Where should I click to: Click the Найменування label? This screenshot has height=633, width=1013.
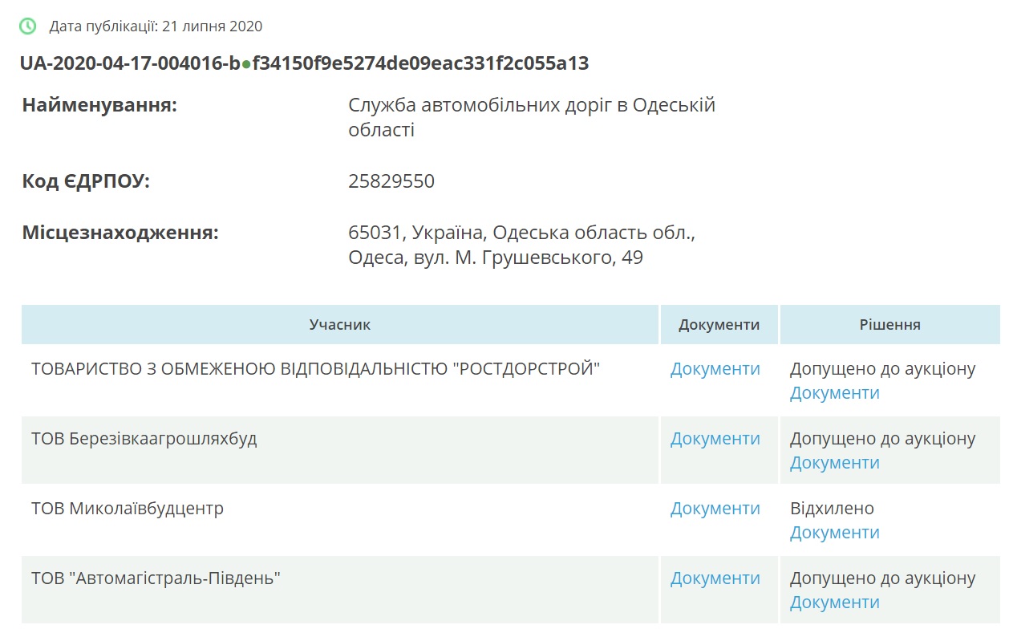pyautogui.click(x=99, y=105)
